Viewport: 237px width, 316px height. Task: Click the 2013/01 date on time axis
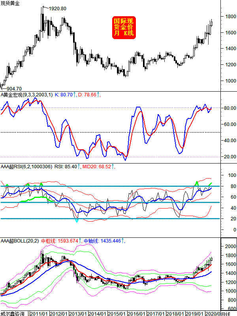[78, 314]
